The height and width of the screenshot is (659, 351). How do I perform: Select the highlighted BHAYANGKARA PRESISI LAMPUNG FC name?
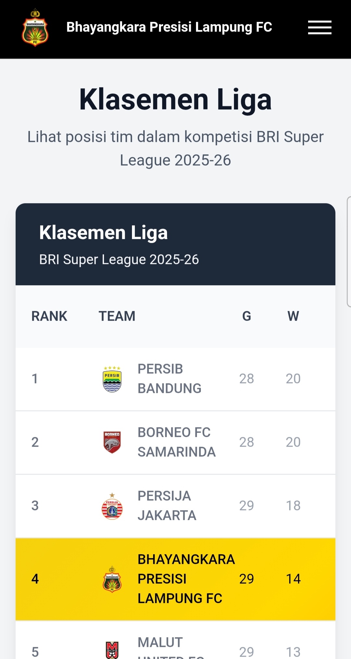coord(186,579)
